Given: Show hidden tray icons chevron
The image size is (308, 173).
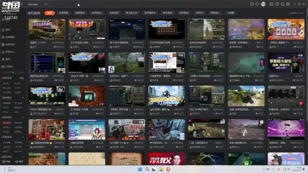Looking at the screenshot, I should [x=264, y=169].
